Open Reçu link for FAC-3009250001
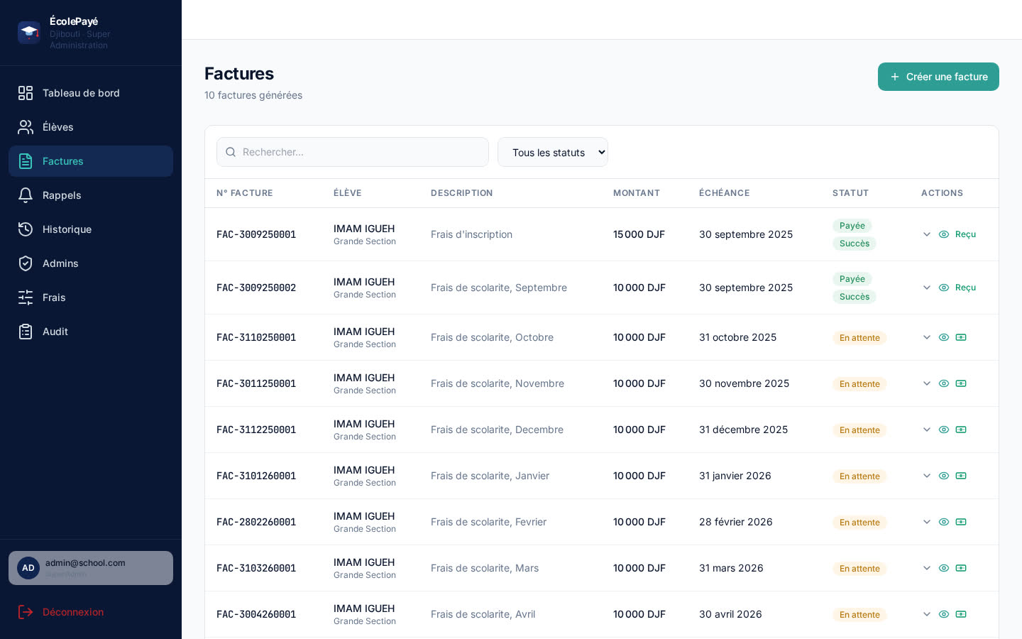Viewport: 1022px width, 639px height. coord(965,234)
